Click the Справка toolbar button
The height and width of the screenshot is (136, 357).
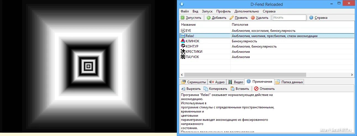click(x=318, y=18)
